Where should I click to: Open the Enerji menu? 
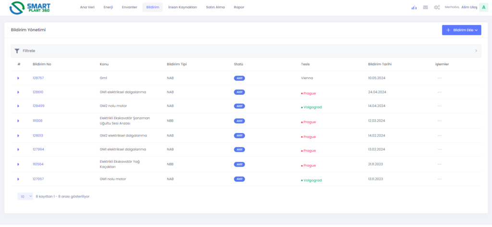click(x=108, y=7)
